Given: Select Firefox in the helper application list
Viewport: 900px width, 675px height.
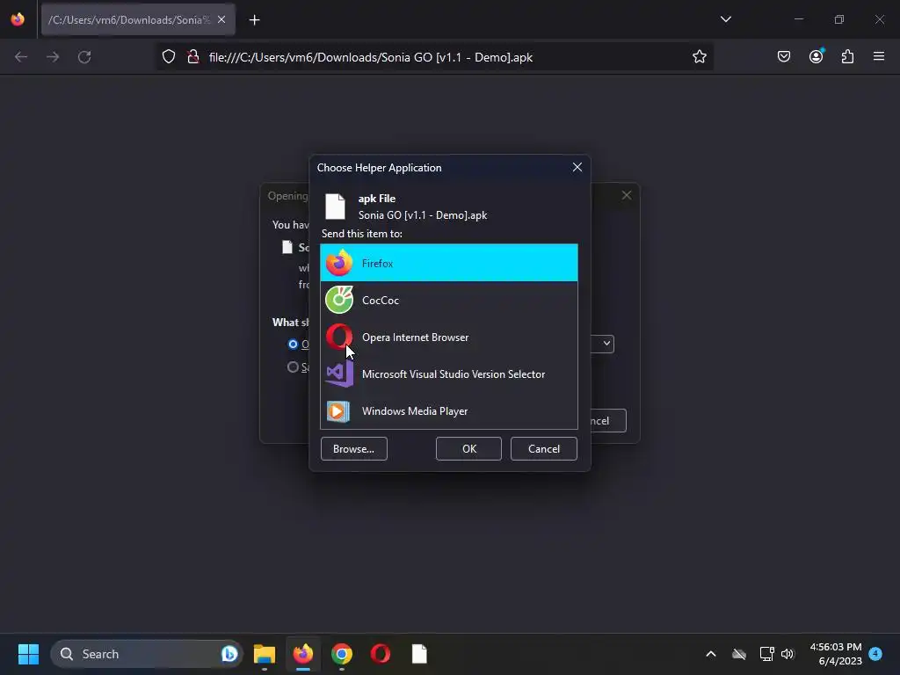Looking at the screenshot, I should pos(449,263).
